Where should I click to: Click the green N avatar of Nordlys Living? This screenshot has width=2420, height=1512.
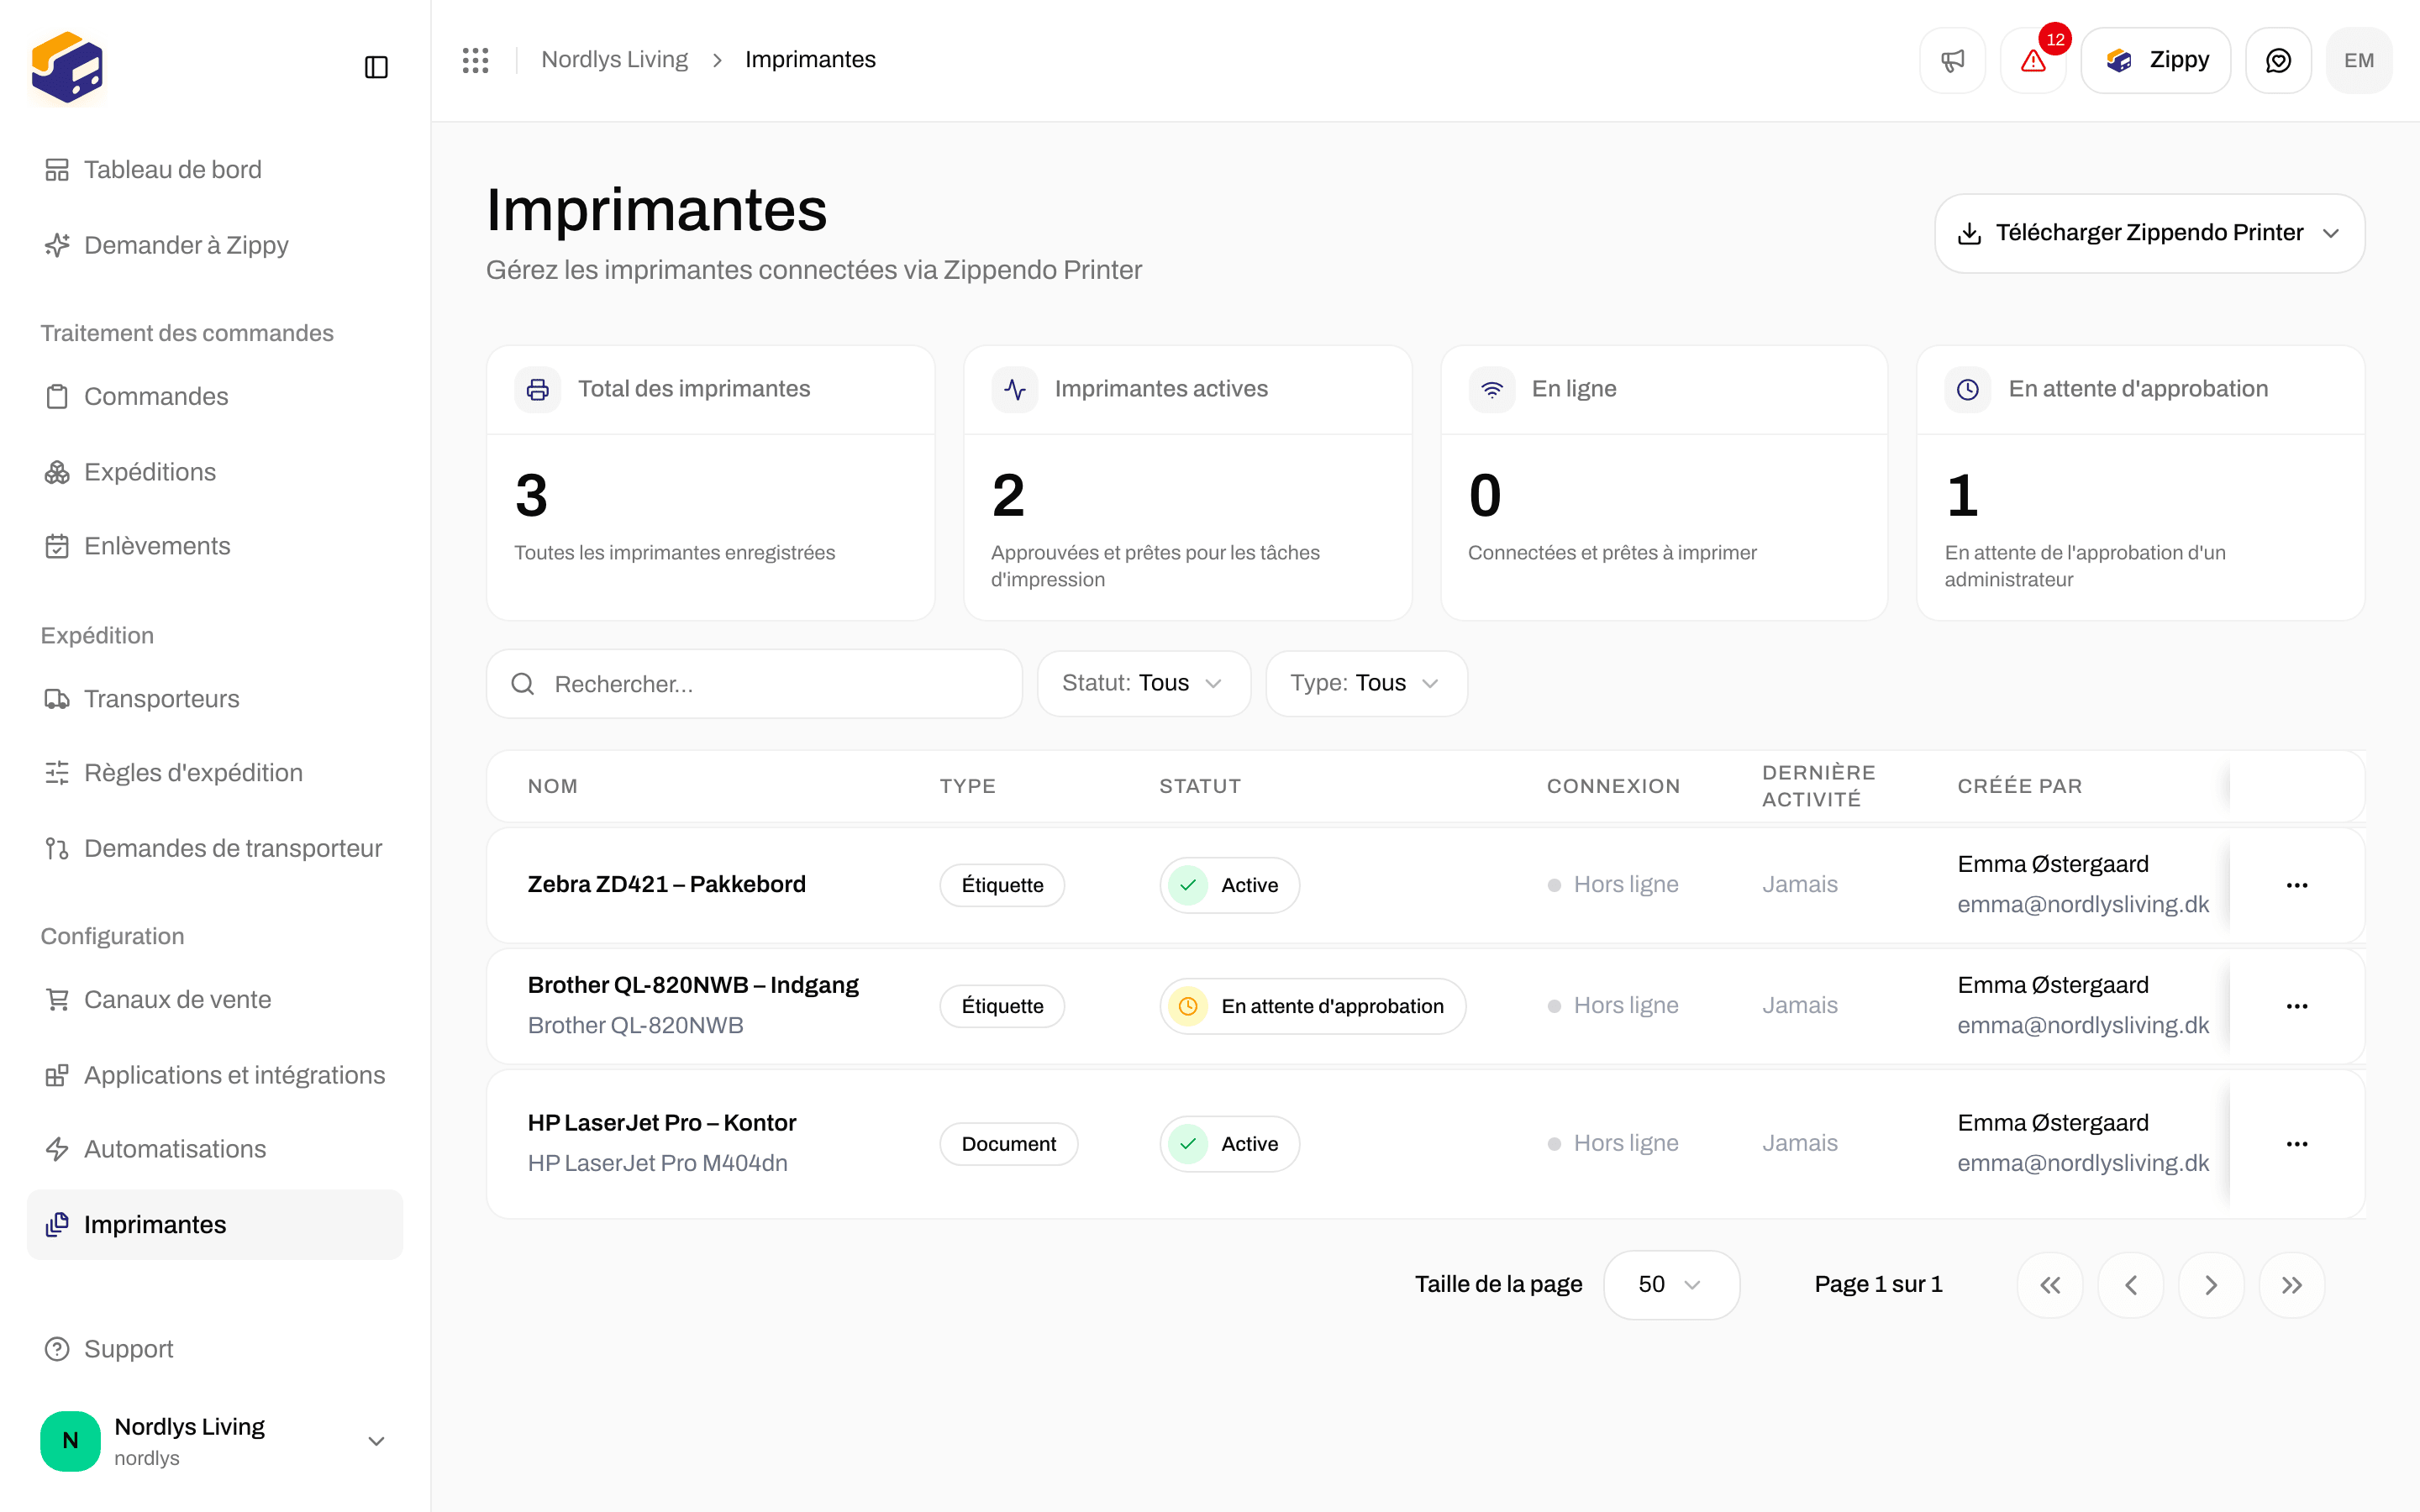pyautogui.click(x=70, y=1440)
